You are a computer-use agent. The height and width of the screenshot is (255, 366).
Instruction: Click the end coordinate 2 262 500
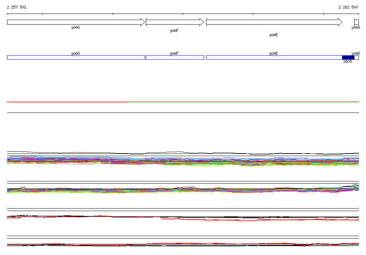pyautogui.click(x=348, y=7)
